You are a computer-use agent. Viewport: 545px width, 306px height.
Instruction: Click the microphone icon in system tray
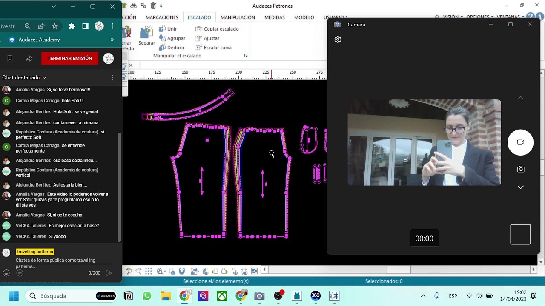pos(437,296)
